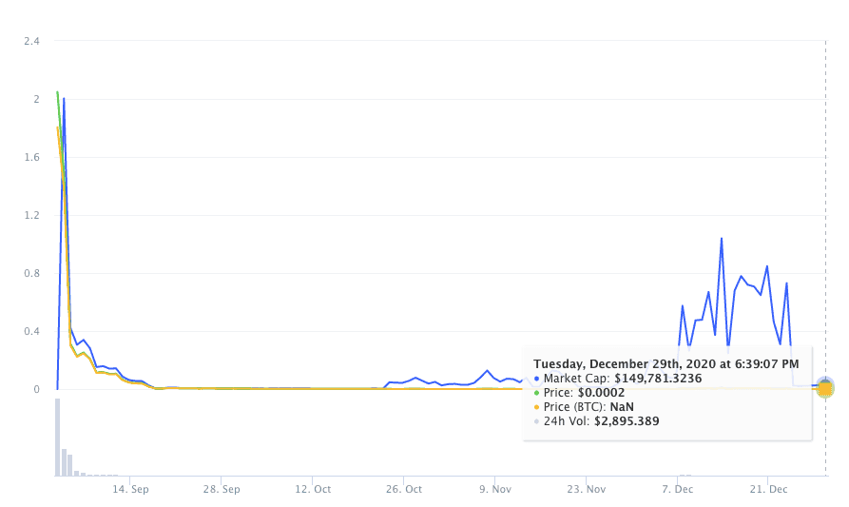
Task: Click the green Price dot in tooltip
Action: point(536,393)
